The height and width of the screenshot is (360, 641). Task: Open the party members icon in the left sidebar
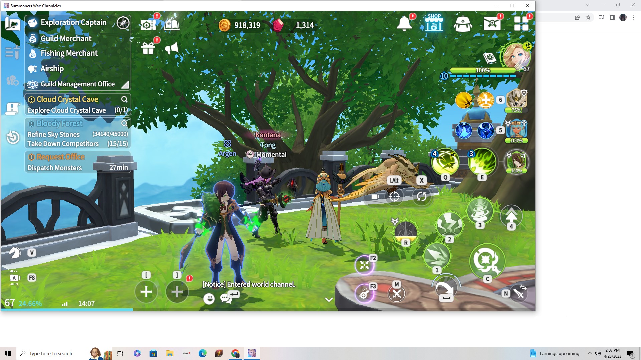[x=13, y=80]
